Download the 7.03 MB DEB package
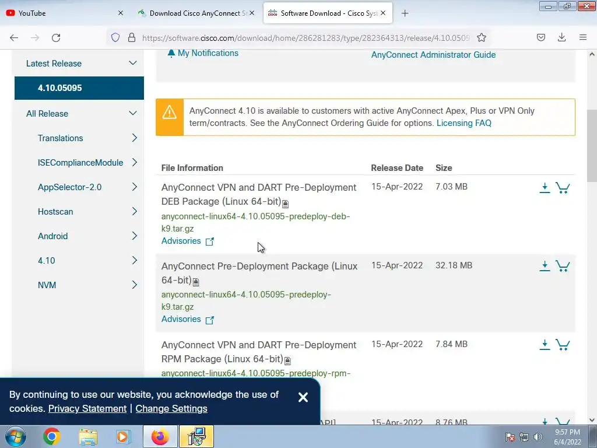597x448 pixels. [545, 187]
